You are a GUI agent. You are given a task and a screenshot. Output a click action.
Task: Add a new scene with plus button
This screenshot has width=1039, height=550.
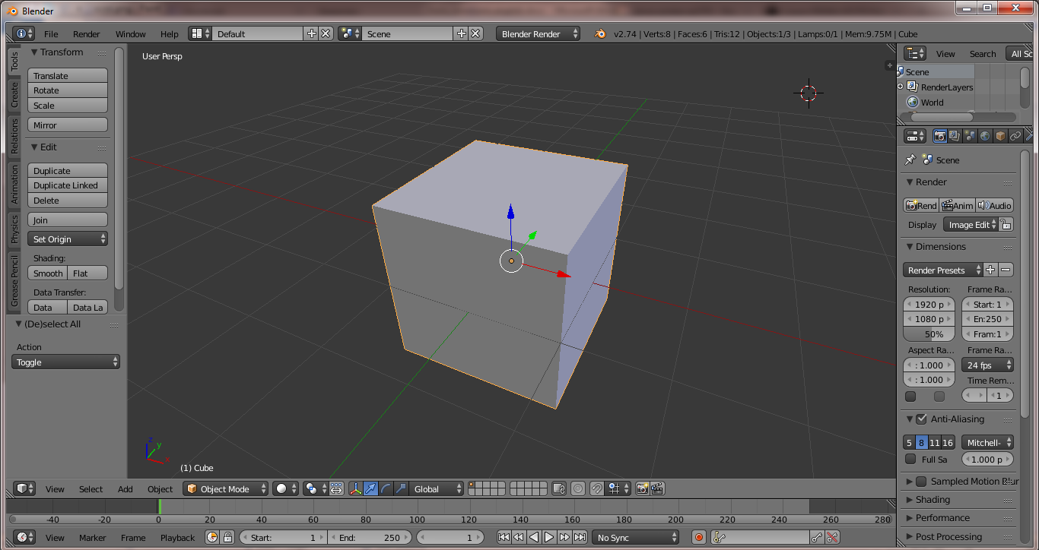(x=461, y=33)
